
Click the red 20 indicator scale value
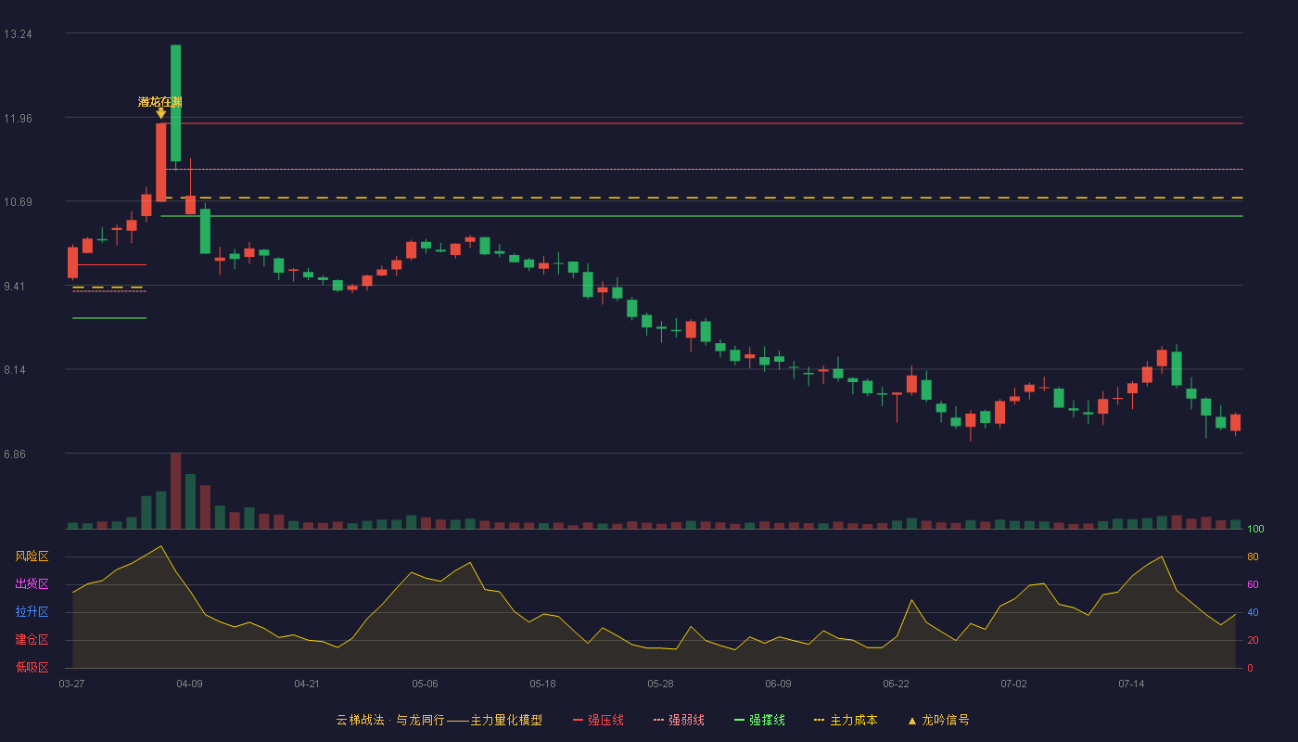tap(1253, 641)
